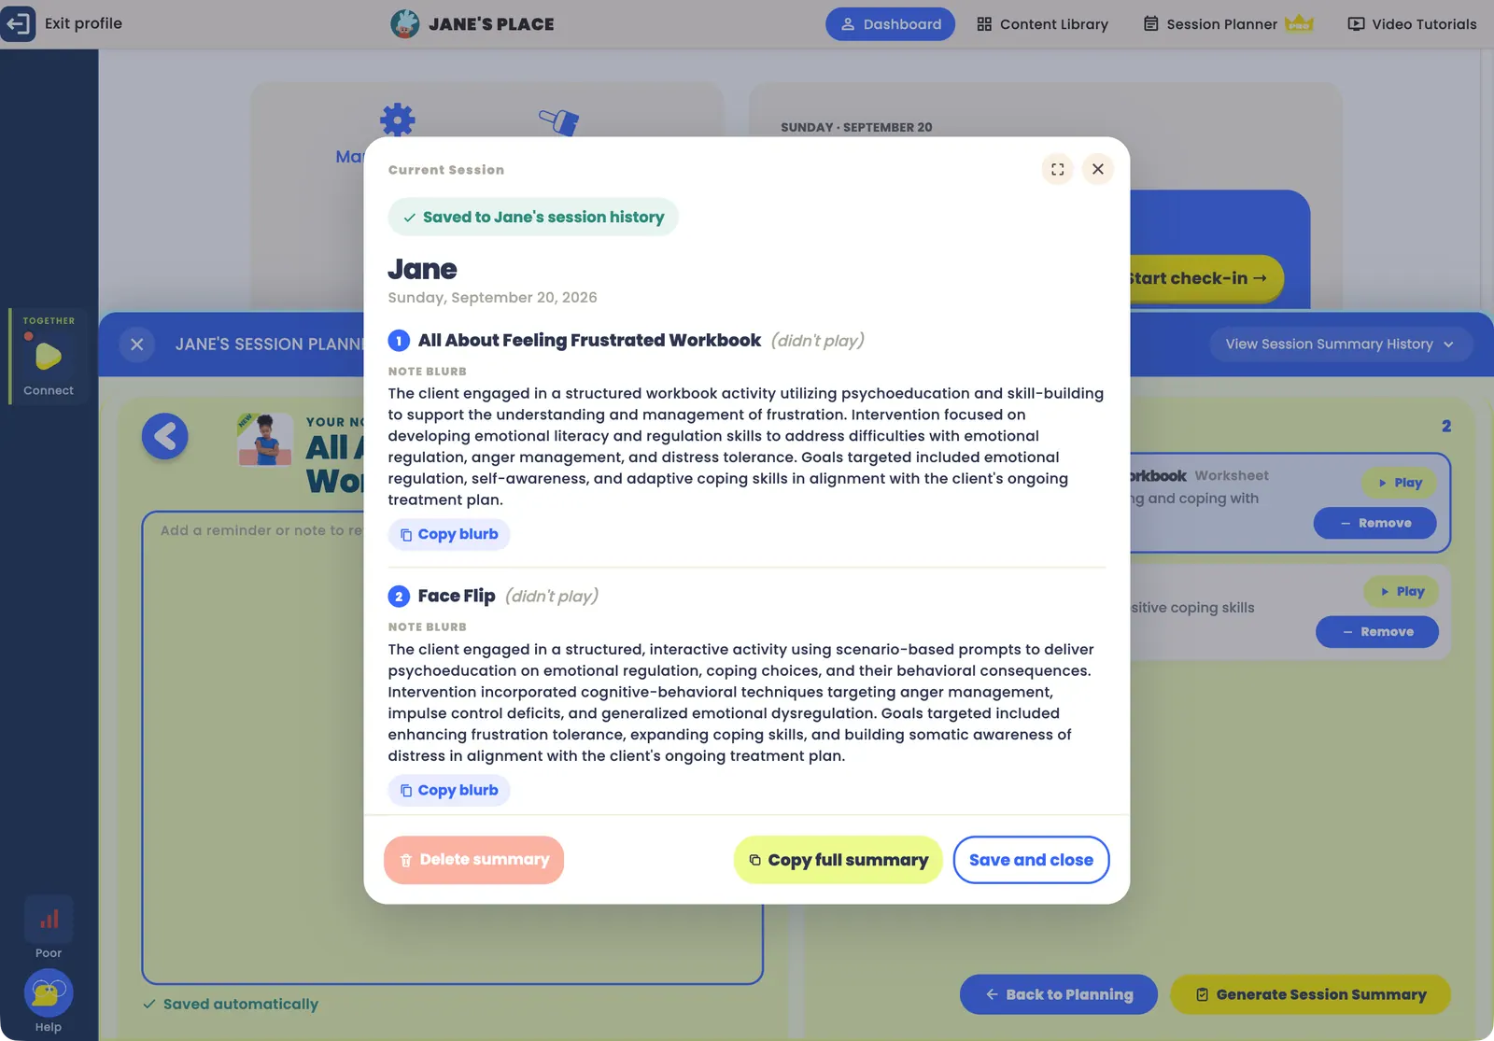Click the reminder note input field
Viewport: 1494px width, 1041px height.
(452, 747)
